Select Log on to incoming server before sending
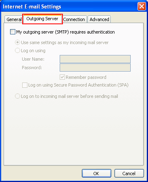This screenshot has width=148, height=182. coord(17,96)
